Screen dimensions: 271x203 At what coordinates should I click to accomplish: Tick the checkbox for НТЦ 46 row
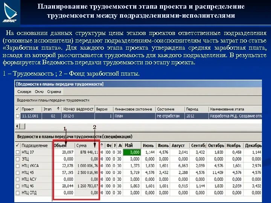pos(18,186)
